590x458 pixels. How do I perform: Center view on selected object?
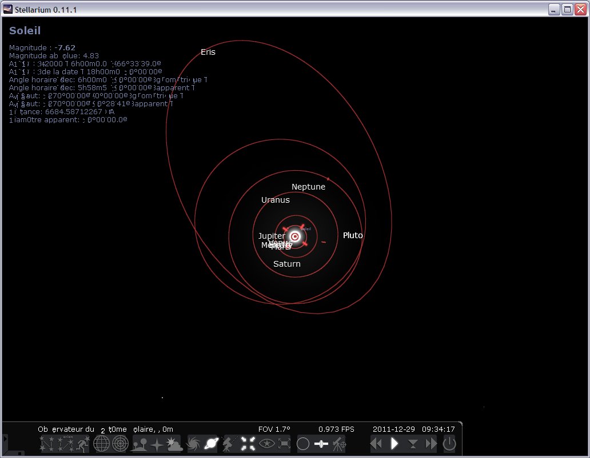point(248,443)
